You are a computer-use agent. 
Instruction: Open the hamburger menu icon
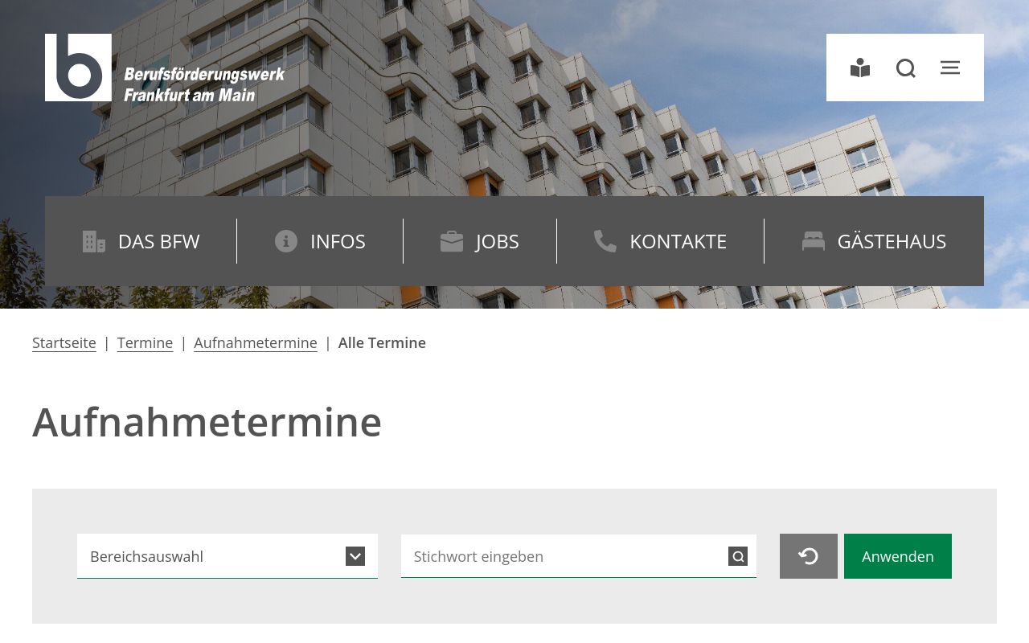(x=950, y=68)
